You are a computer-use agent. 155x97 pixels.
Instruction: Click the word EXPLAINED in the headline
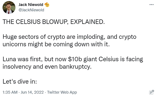point(87,22)
